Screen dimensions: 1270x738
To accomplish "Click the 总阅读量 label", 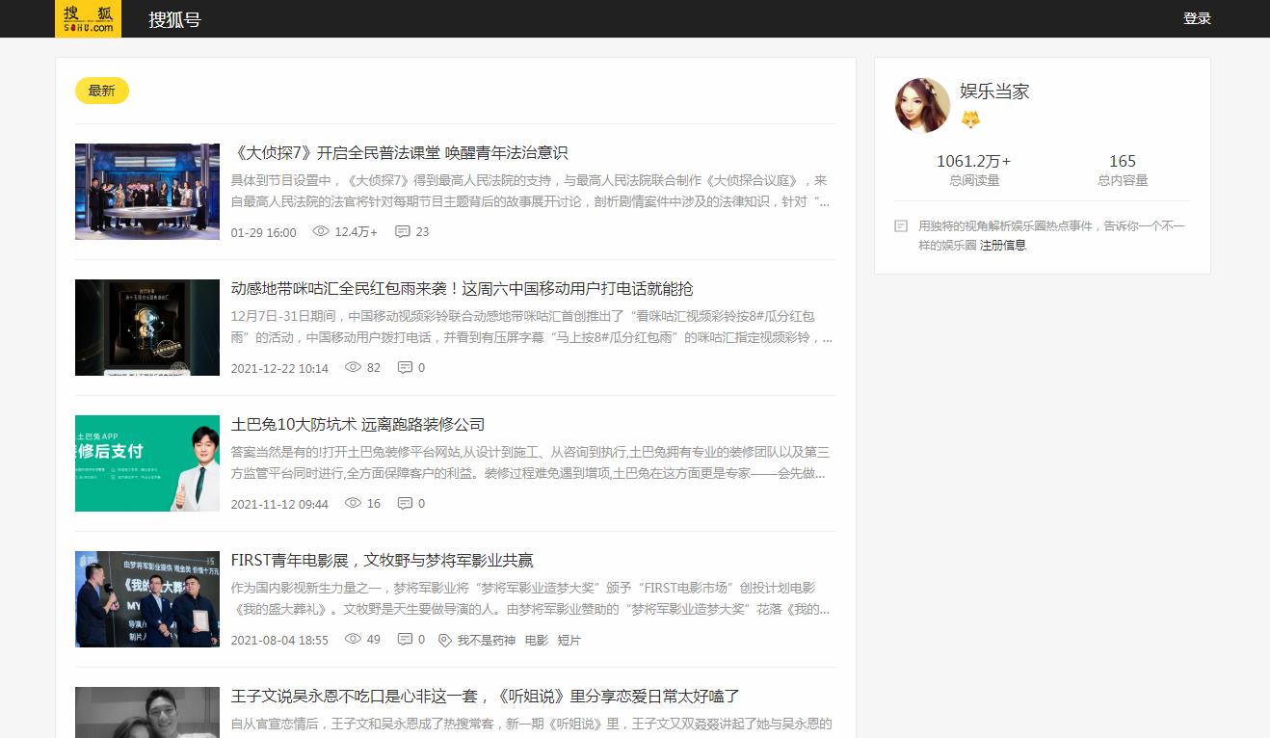I will [x=974, y=180].
